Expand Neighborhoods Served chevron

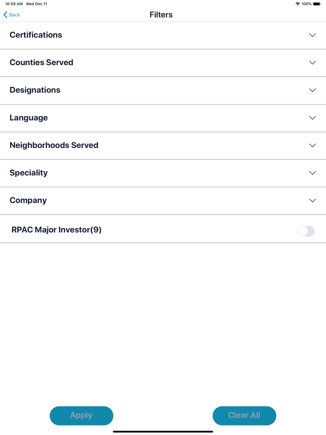(312, 145)
